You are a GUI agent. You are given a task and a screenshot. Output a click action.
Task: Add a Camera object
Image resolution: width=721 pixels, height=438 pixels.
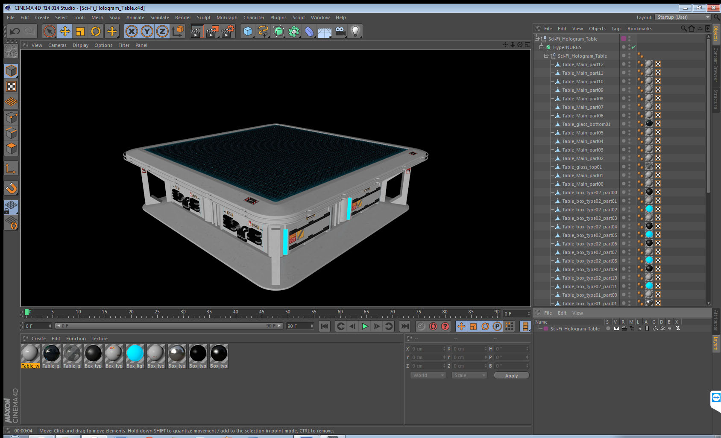[340, 31]
